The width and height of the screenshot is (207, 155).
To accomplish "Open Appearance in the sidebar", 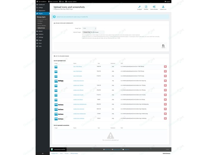I will (42, 11).
